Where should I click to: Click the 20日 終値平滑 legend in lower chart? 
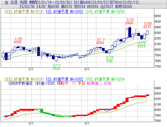(24, 79)
